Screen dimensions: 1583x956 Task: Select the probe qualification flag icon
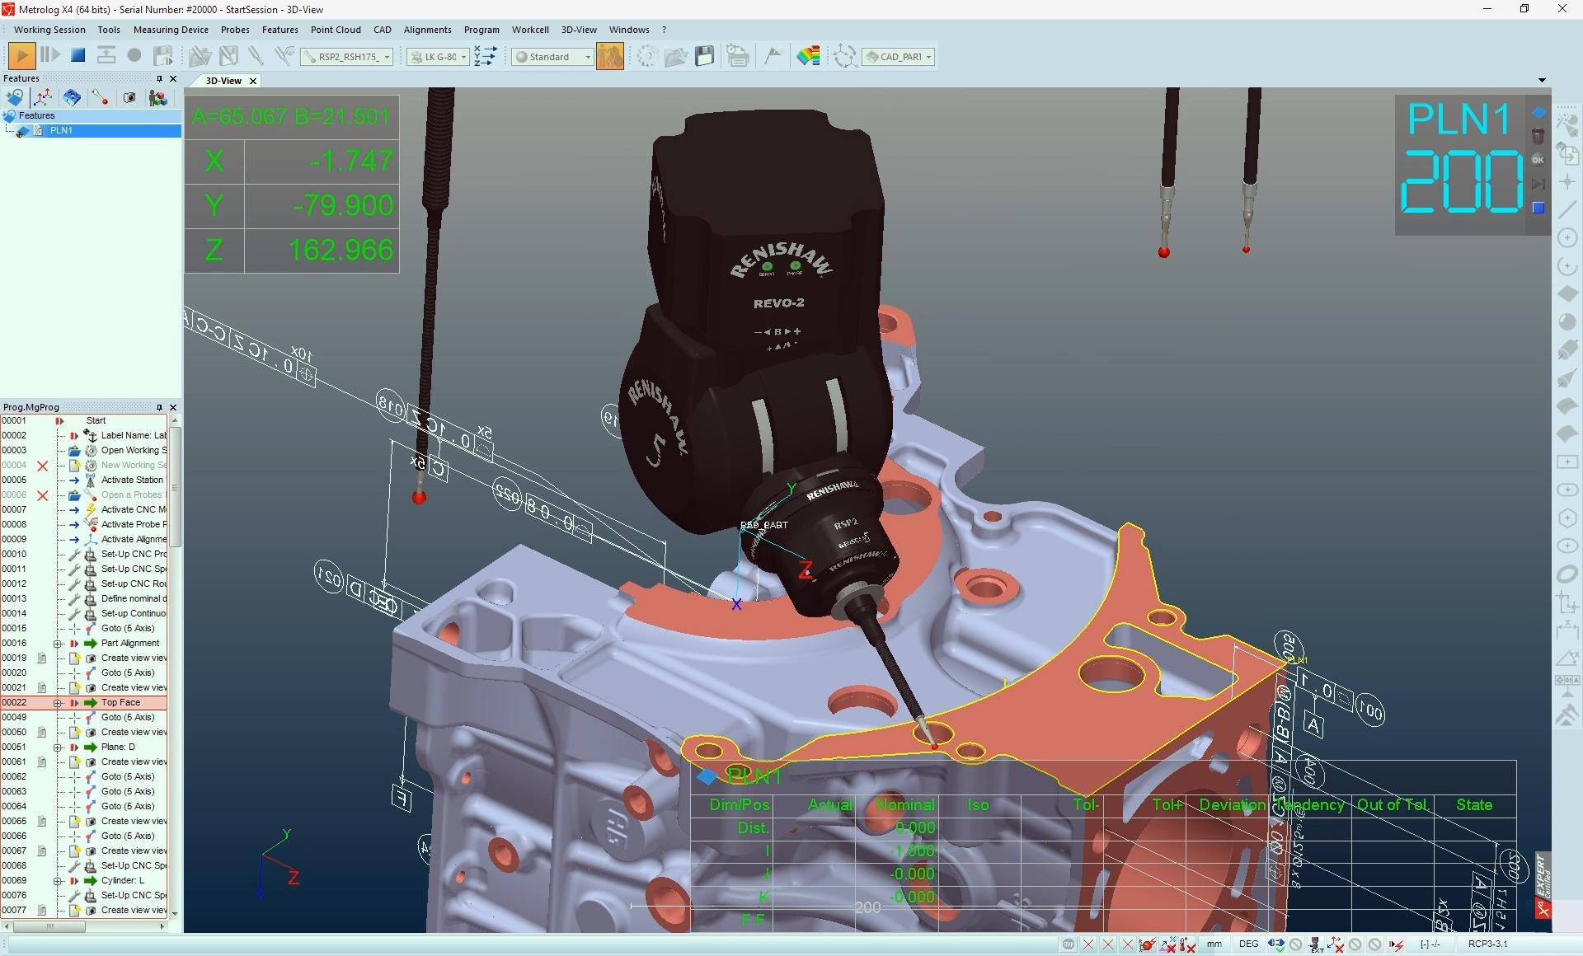(x=773, y=56)
